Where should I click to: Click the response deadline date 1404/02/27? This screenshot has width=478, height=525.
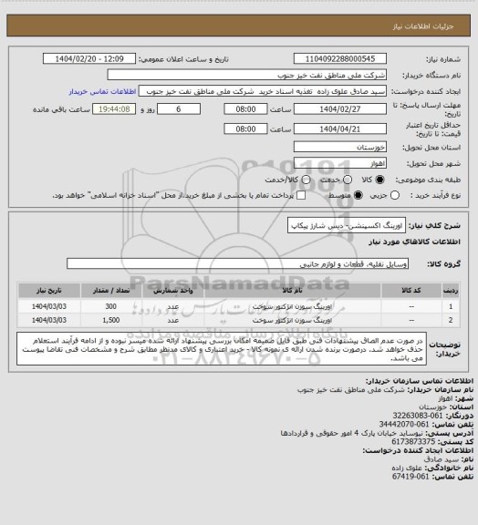340,109
